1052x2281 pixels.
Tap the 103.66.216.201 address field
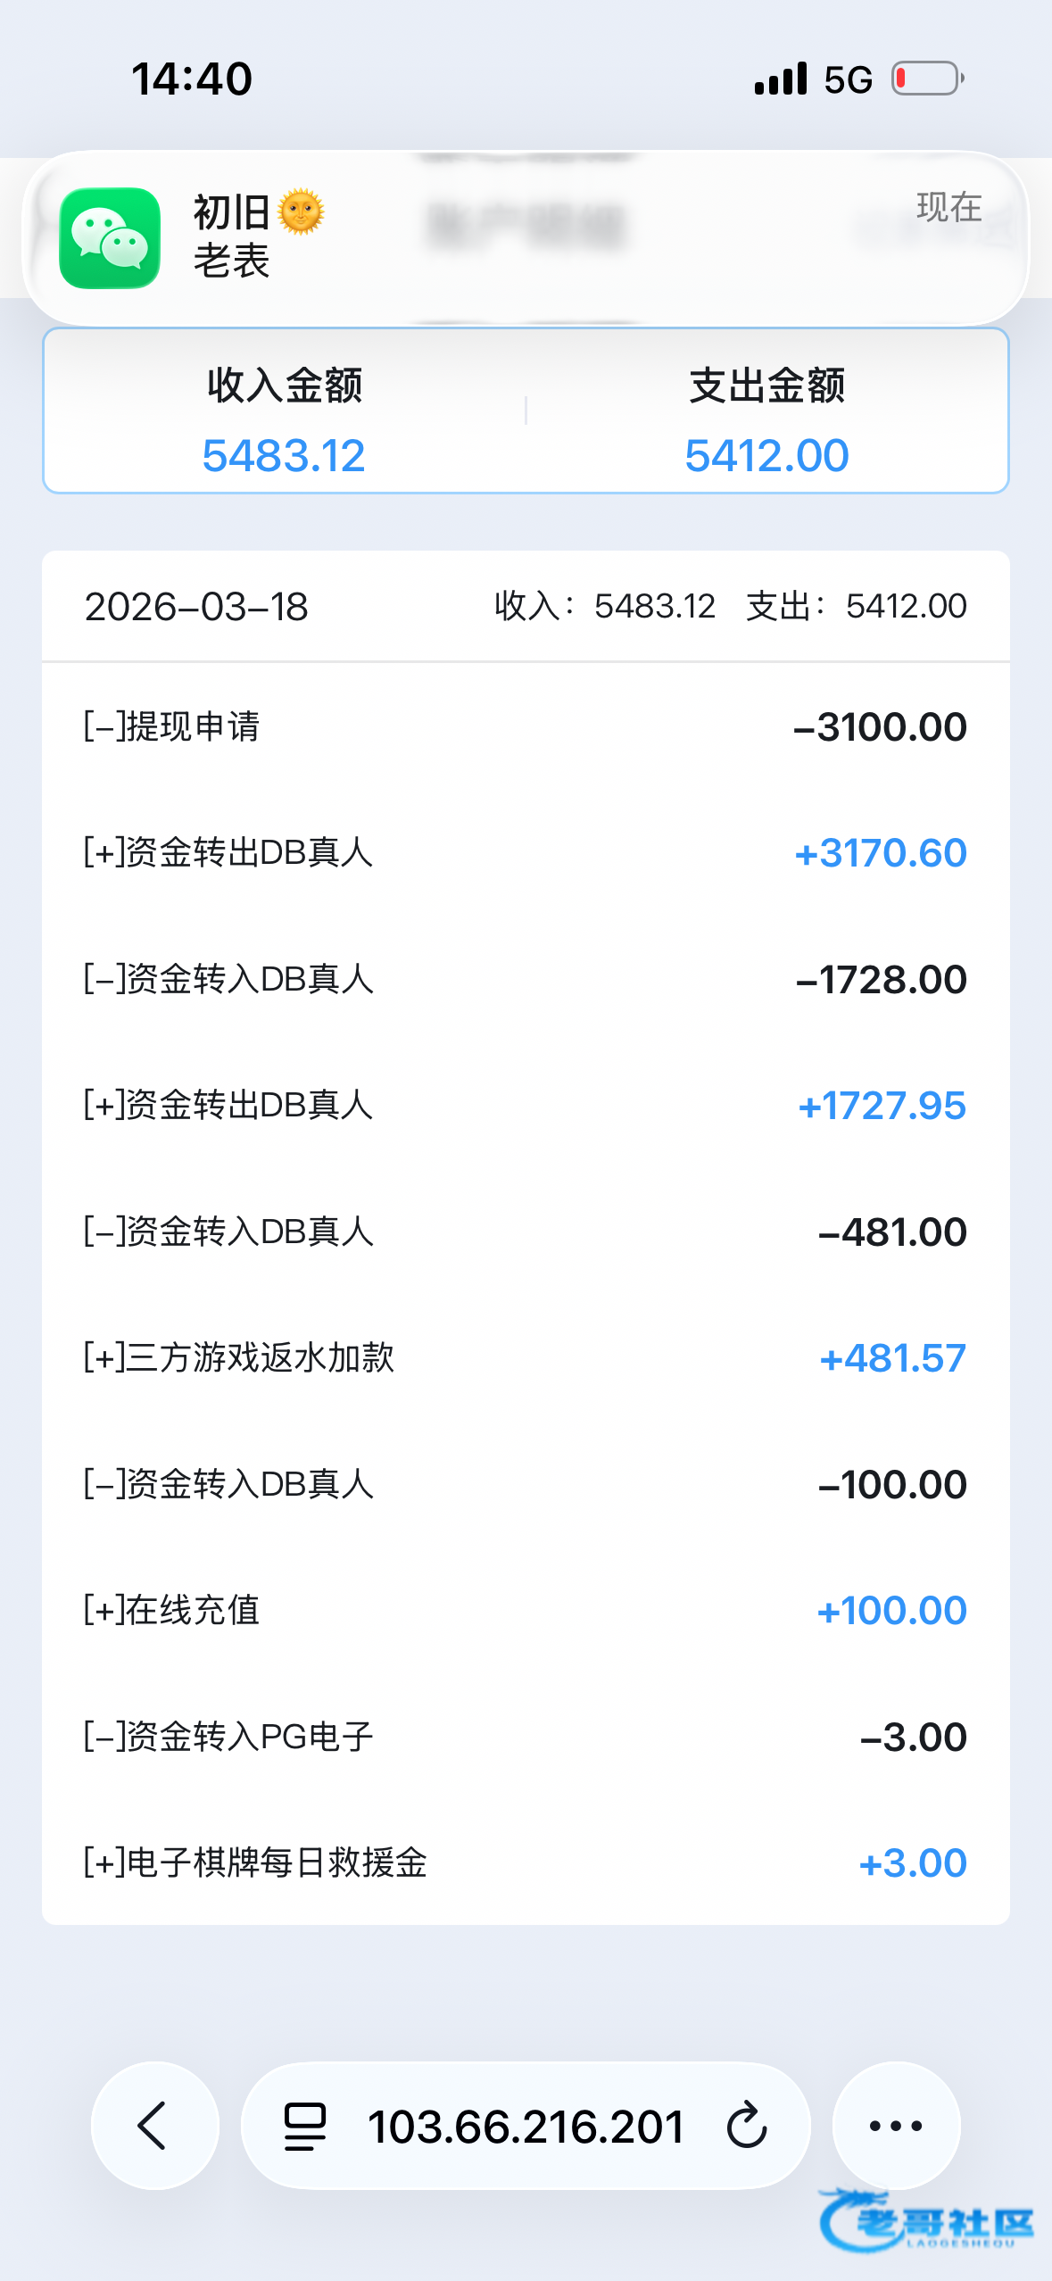[x=526, y=2125]
